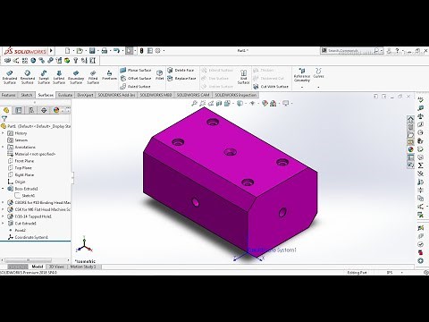
Task: Click the feature tree horizontal scrollbar
Action: (x=29, y=260)
